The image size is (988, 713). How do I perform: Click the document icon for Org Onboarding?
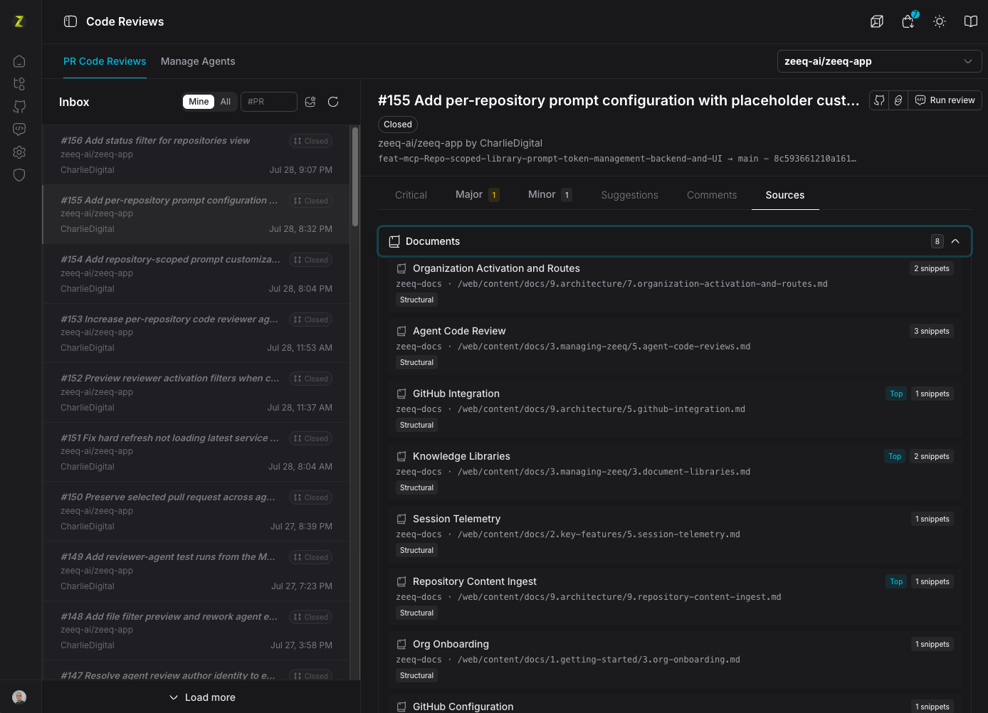[401, 645]
